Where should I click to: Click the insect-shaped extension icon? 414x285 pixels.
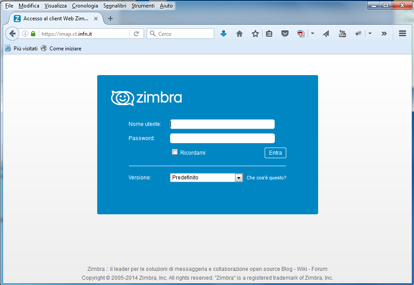point(358,34)
